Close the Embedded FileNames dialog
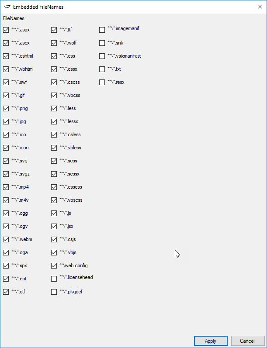 260,7
